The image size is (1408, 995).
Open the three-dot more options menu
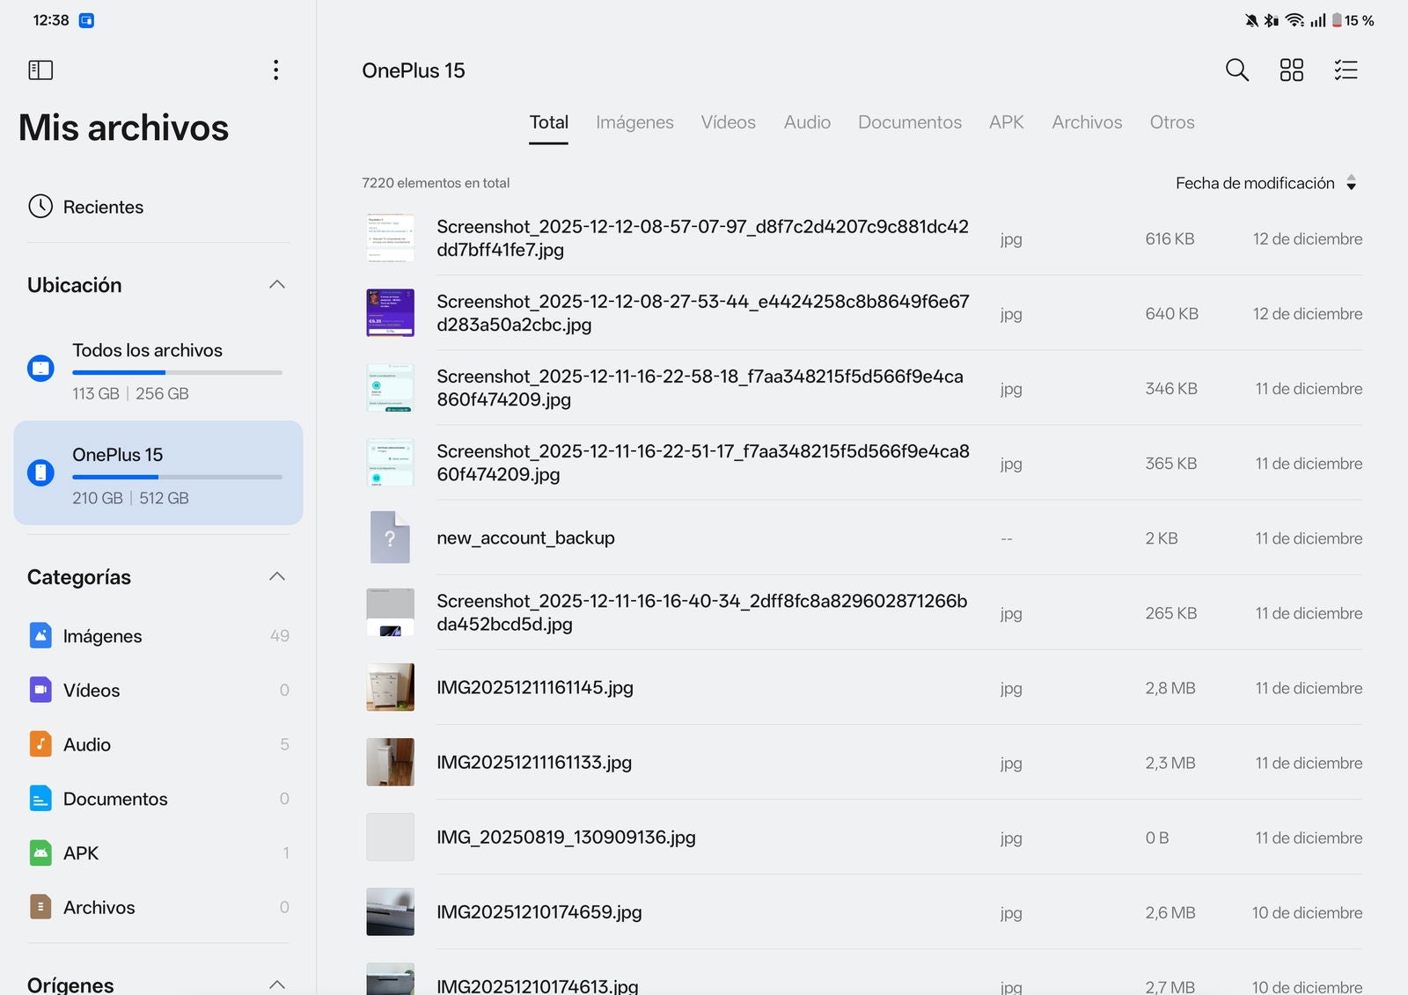276,70
